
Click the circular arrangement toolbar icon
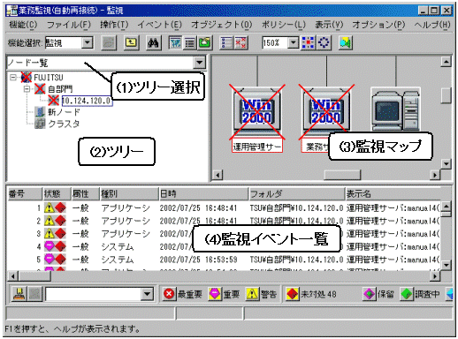[x=324, y=43]
